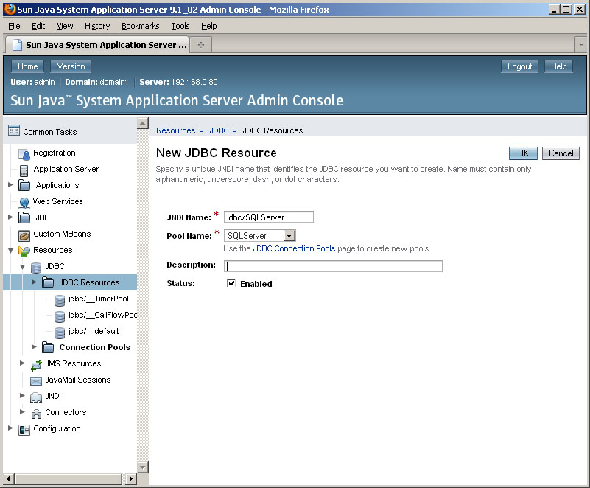The image size is (590, 488).
Task: Click the jdbc/__default database icon
Action: coord(60,332)
